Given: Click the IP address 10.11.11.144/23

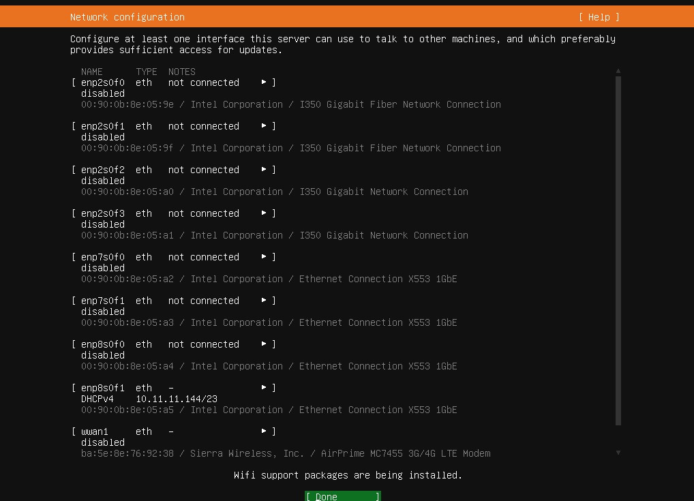Looking at the screenshot, I should [x=177, y=399].
